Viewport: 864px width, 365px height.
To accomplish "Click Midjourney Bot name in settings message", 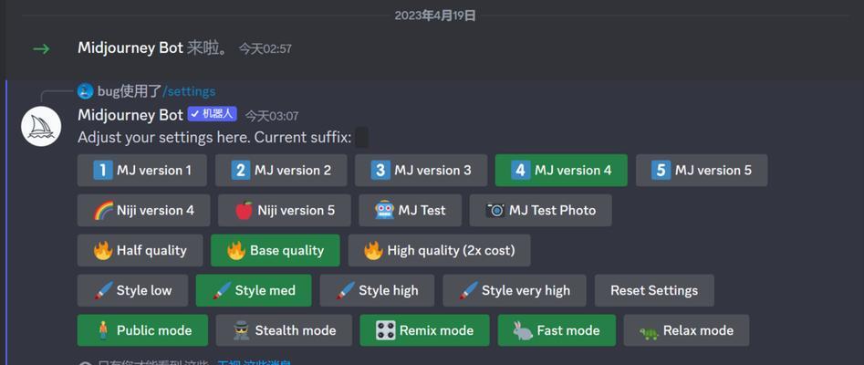I will point(130,115).
